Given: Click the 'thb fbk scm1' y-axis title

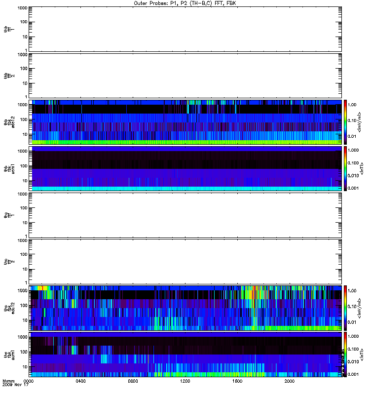Looking at the screenshot, I should (x=9, y=168).
